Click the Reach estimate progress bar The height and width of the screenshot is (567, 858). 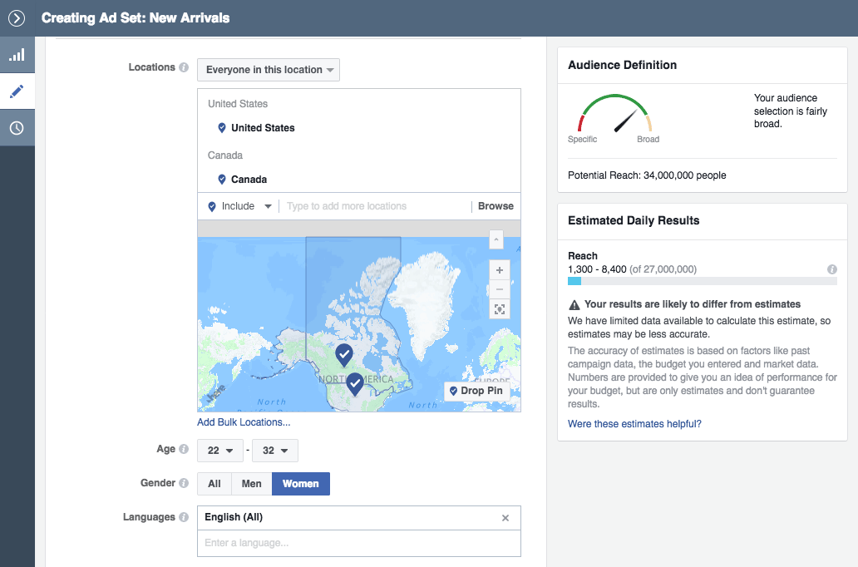pos(703,282)
